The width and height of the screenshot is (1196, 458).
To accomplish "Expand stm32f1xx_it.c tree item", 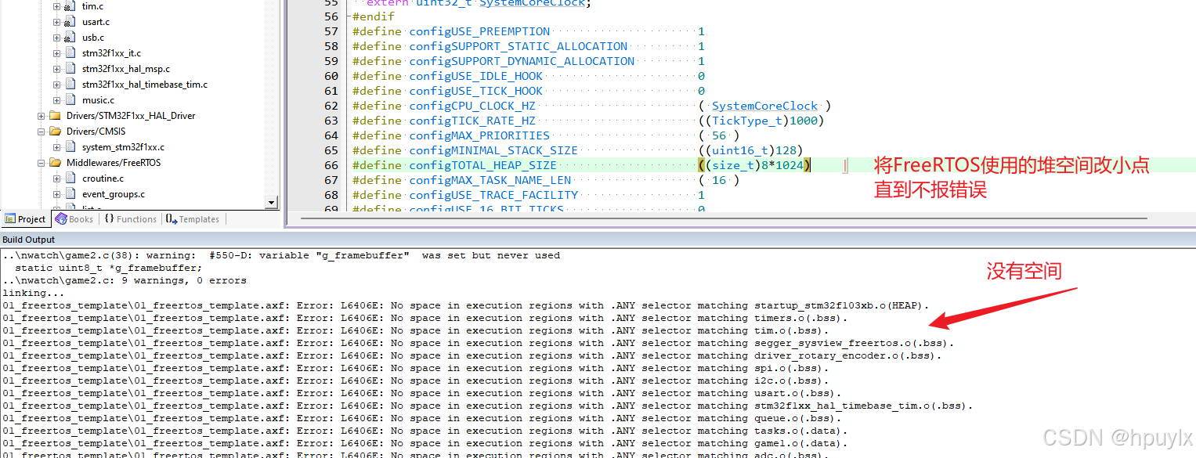I will point(56,52).
